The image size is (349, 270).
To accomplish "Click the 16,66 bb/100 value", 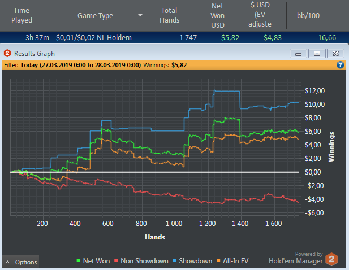I will click(327, 37).
